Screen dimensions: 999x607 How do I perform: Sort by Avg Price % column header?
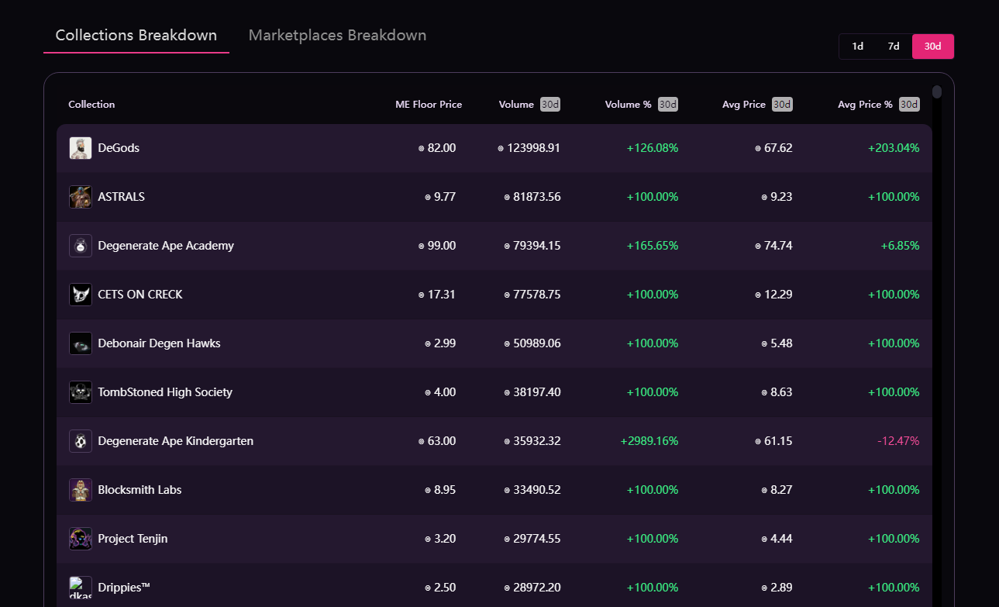click(x=866, y=105)
